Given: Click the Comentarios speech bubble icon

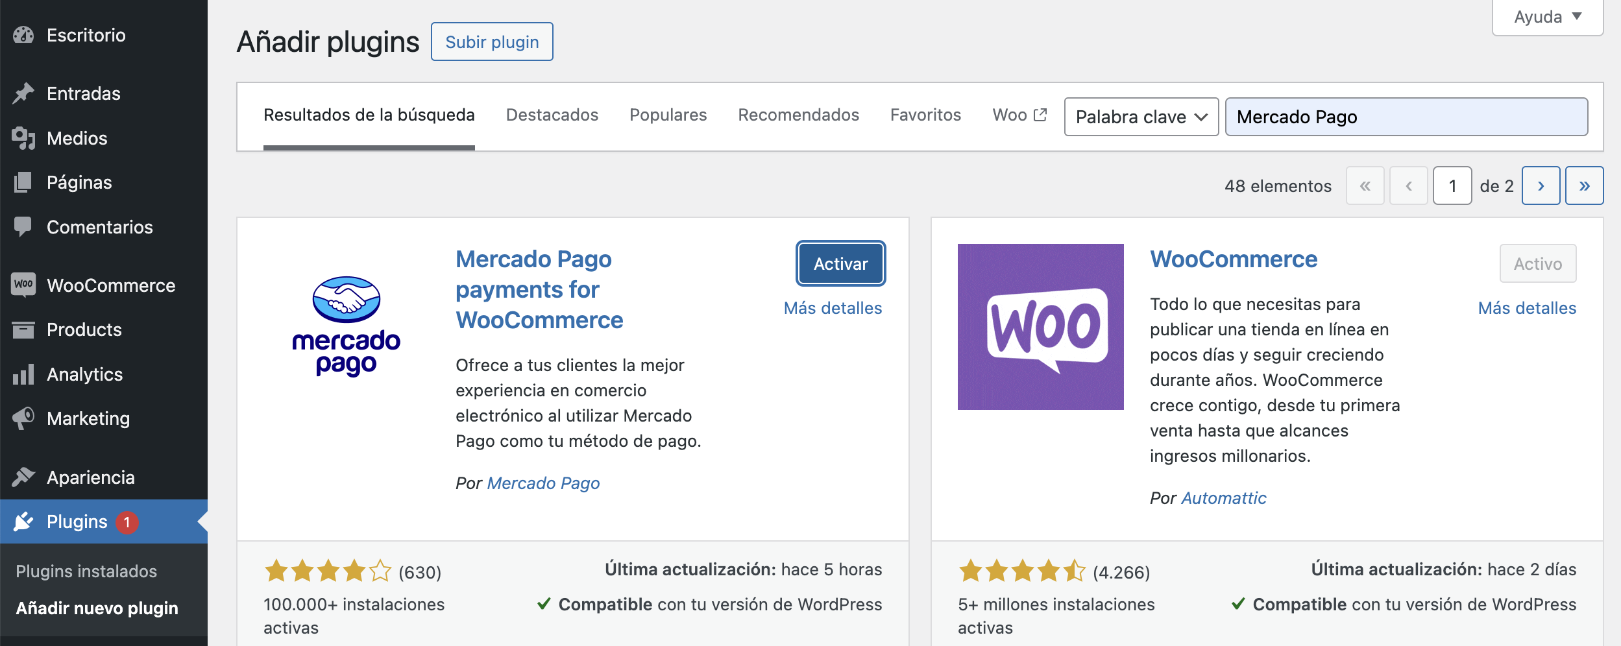Looking at the screenshot, I should (23, 227).
